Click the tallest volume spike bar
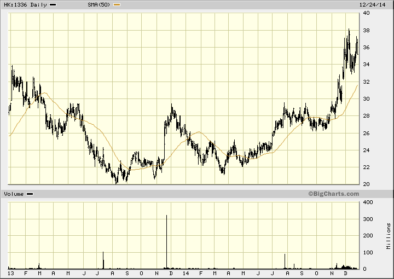This screenshot has height=279, width=394. coord(166,241)
